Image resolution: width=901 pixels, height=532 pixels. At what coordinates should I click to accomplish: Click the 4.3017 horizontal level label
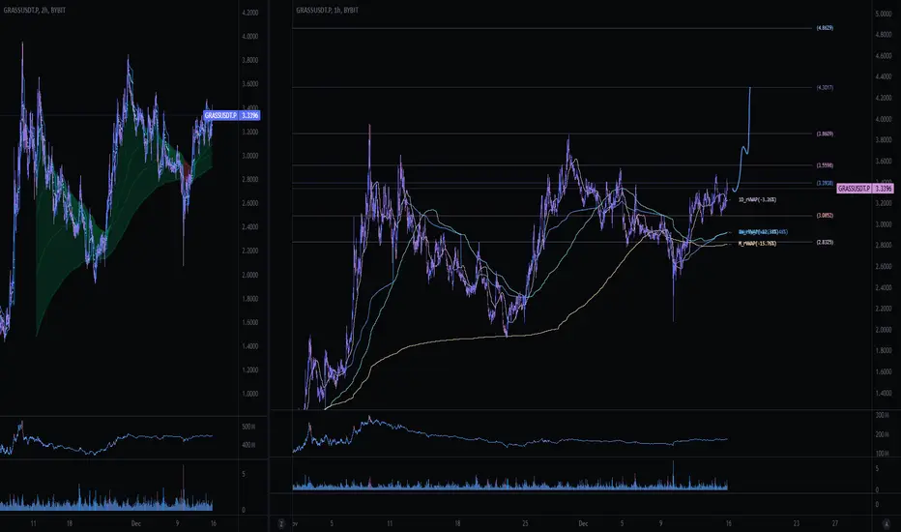click(x=825, y=87)
